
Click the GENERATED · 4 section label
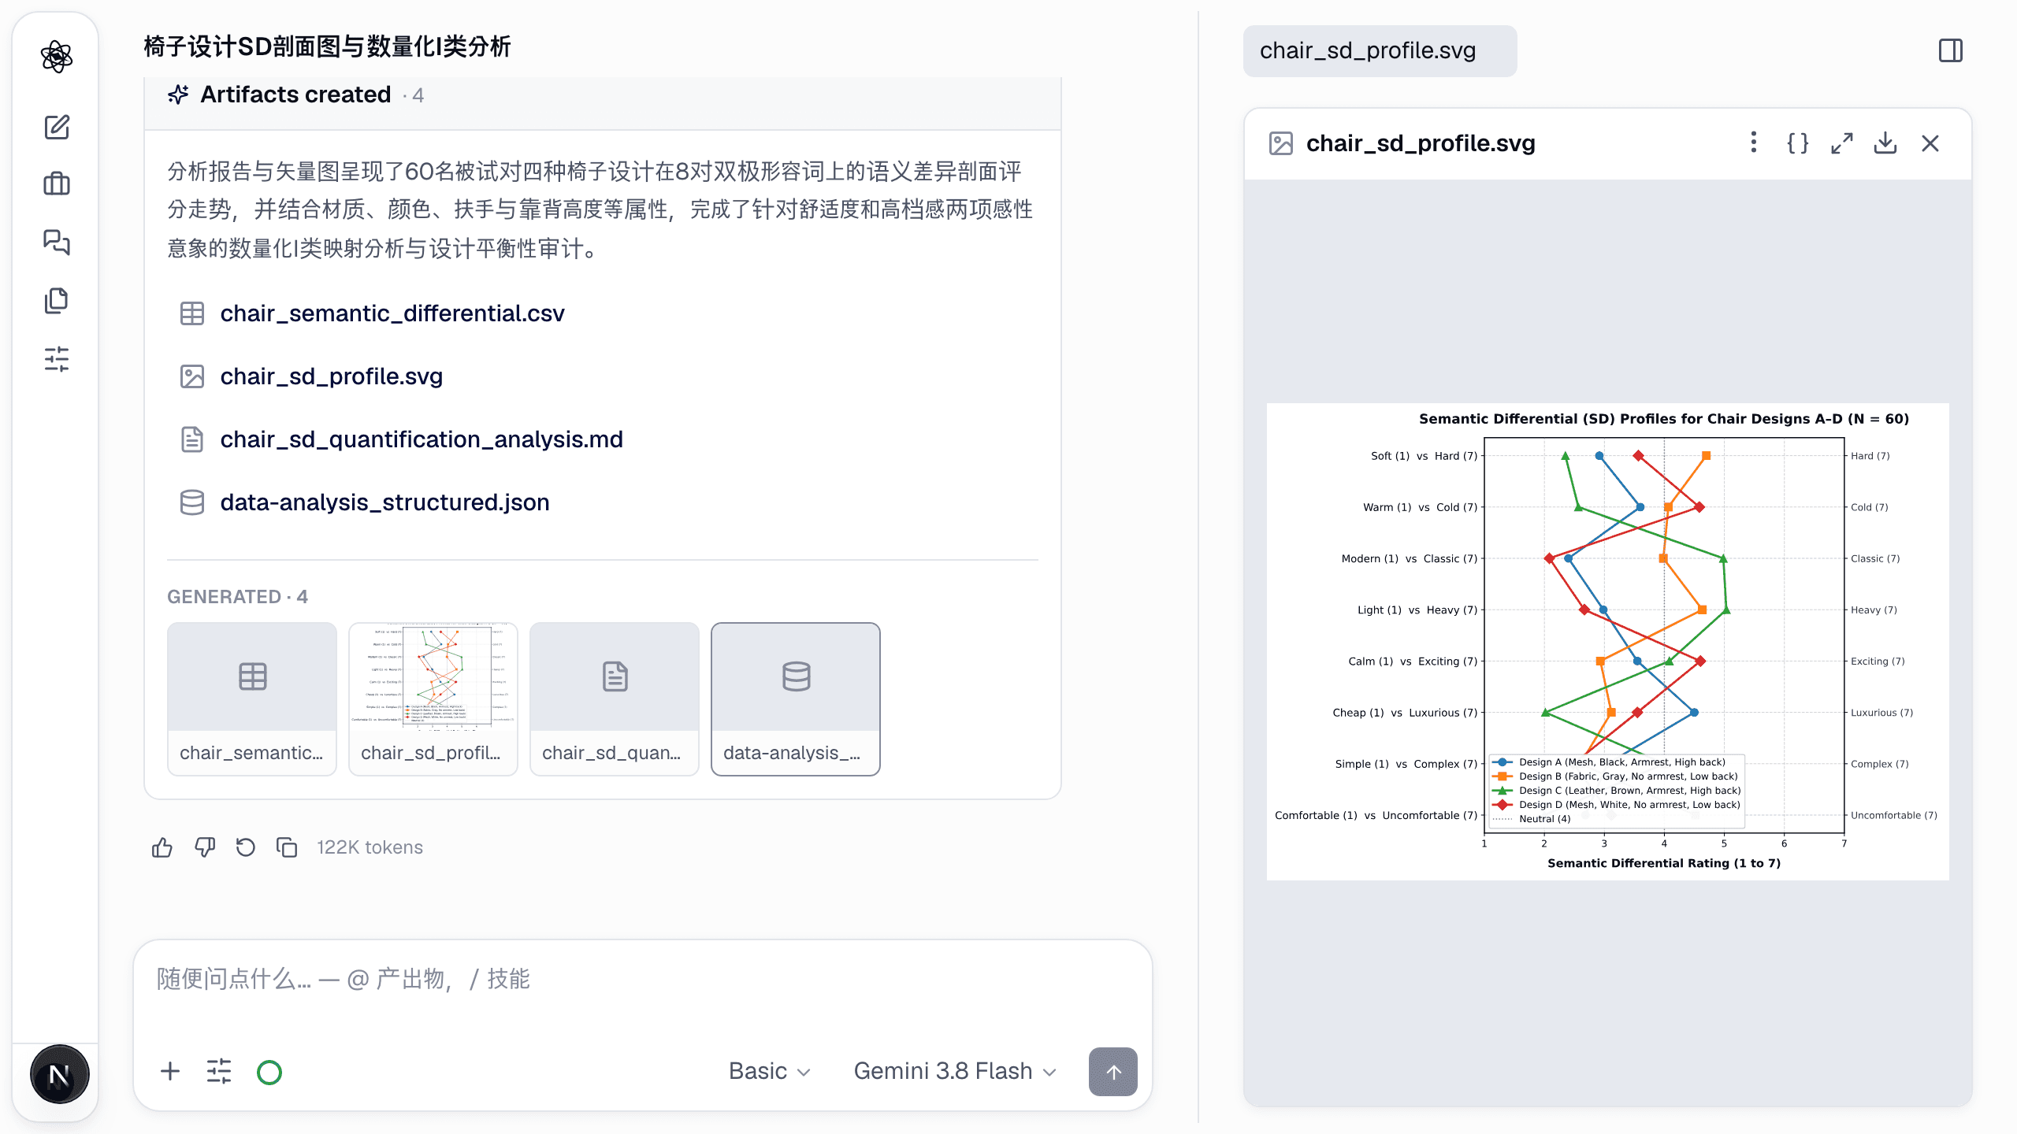coord(237,597)
